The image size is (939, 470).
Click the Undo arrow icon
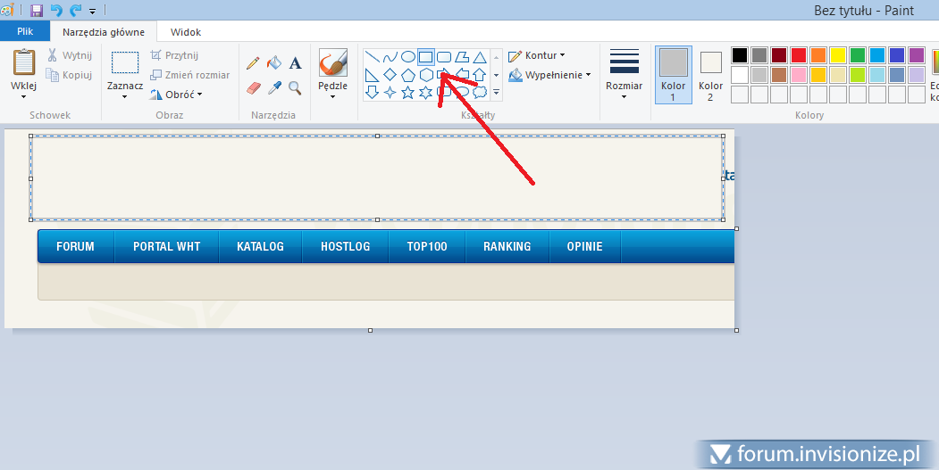tap(56, 11)
